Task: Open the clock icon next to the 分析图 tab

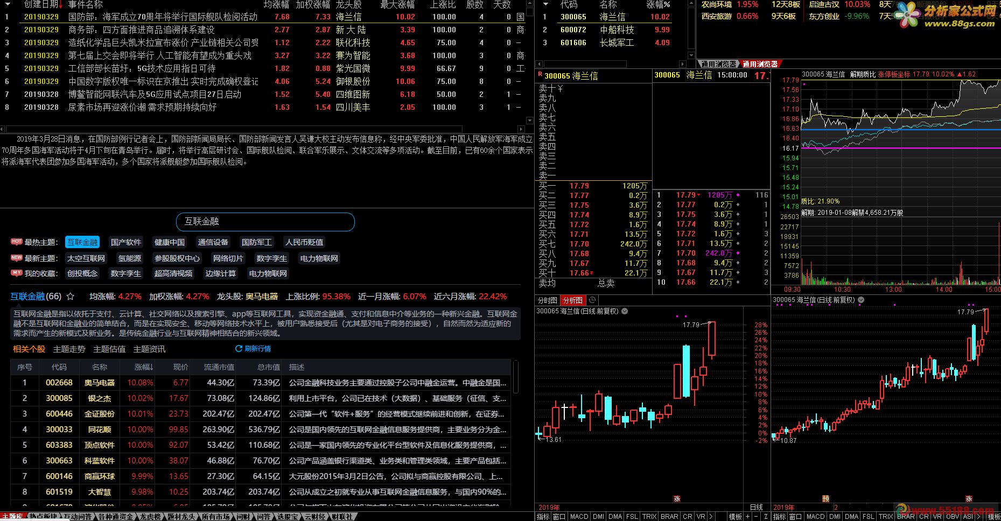Action: pyautogui.click(x=592, y=300)
